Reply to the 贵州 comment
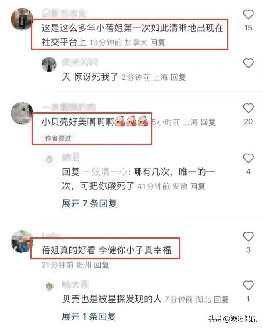Viewport: 263px width, 328px height. tap(102, 265)
